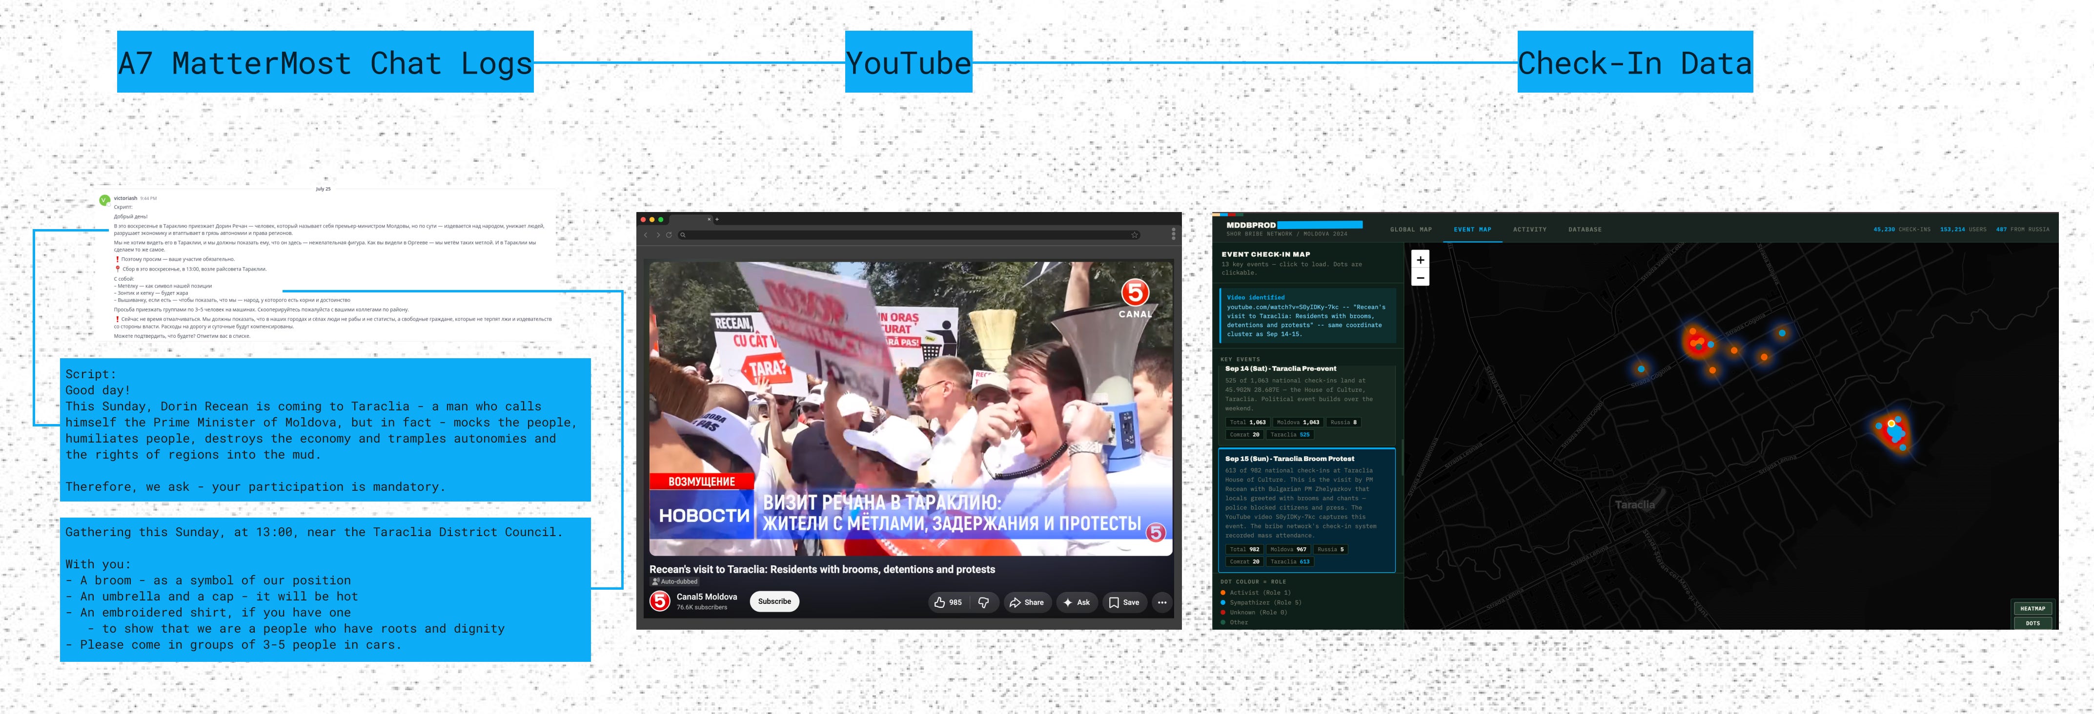Select the Sep 15 Taraclia Broom Protest event

coord(1307,510)
